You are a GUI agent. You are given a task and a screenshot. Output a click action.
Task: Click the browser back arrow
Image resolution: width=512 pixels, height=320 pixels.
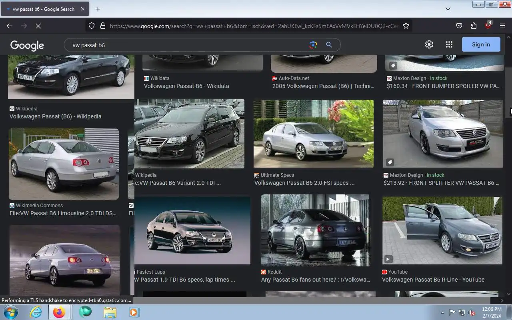(10, 26)
